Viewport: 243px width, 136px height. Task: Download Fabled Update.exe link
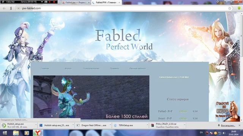pos(174,77)
